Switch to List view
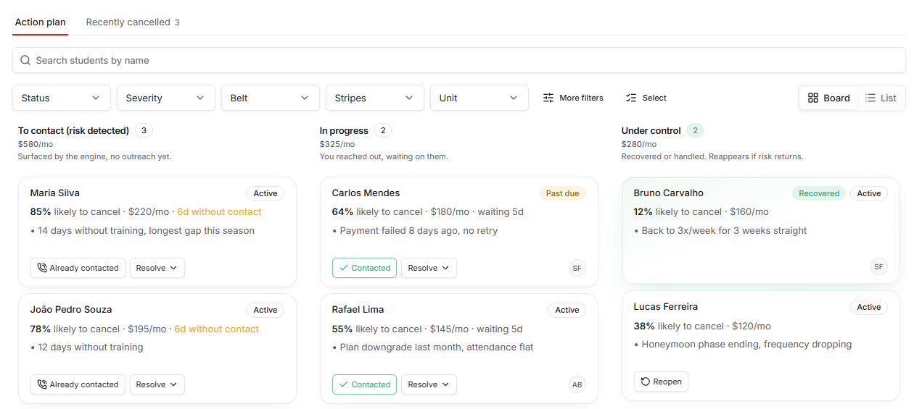The width and height of the screenshot is (914, 409). pyautogui.click(x=881, y=98)
